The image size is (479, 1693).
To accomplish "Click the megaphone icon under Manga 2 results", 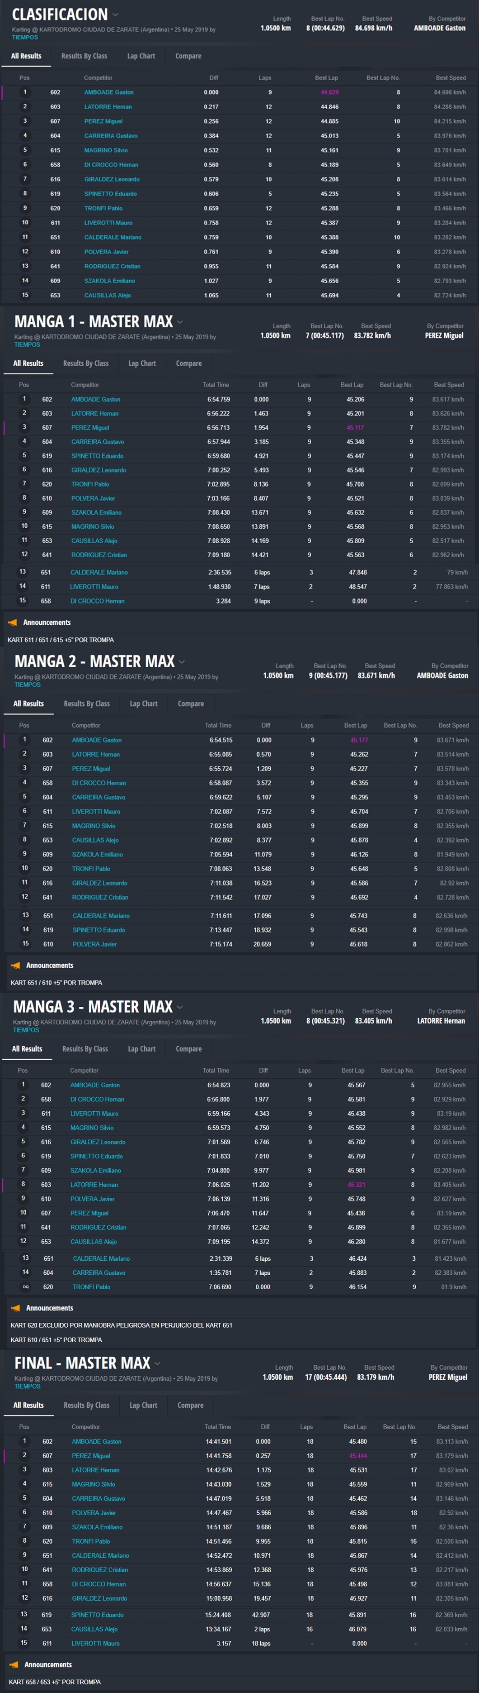I will 15,966.
